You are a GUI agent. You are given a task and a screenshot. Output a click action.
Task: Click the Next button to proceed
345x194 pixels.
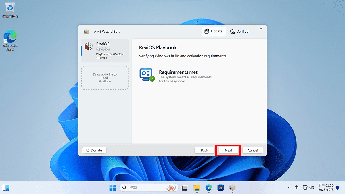[228, 150]
